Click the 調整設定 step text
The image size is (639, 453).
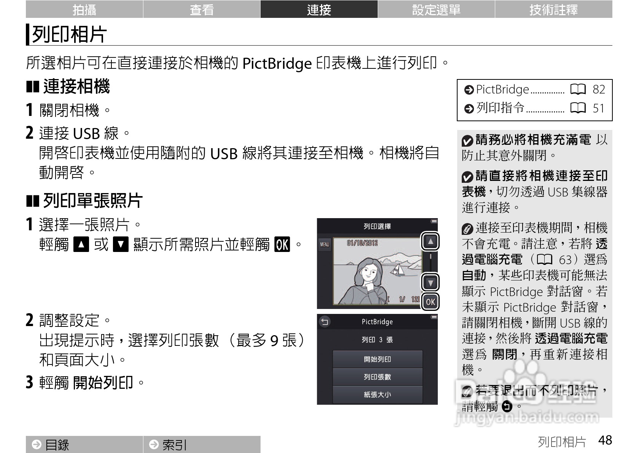(x=75, y=320)
